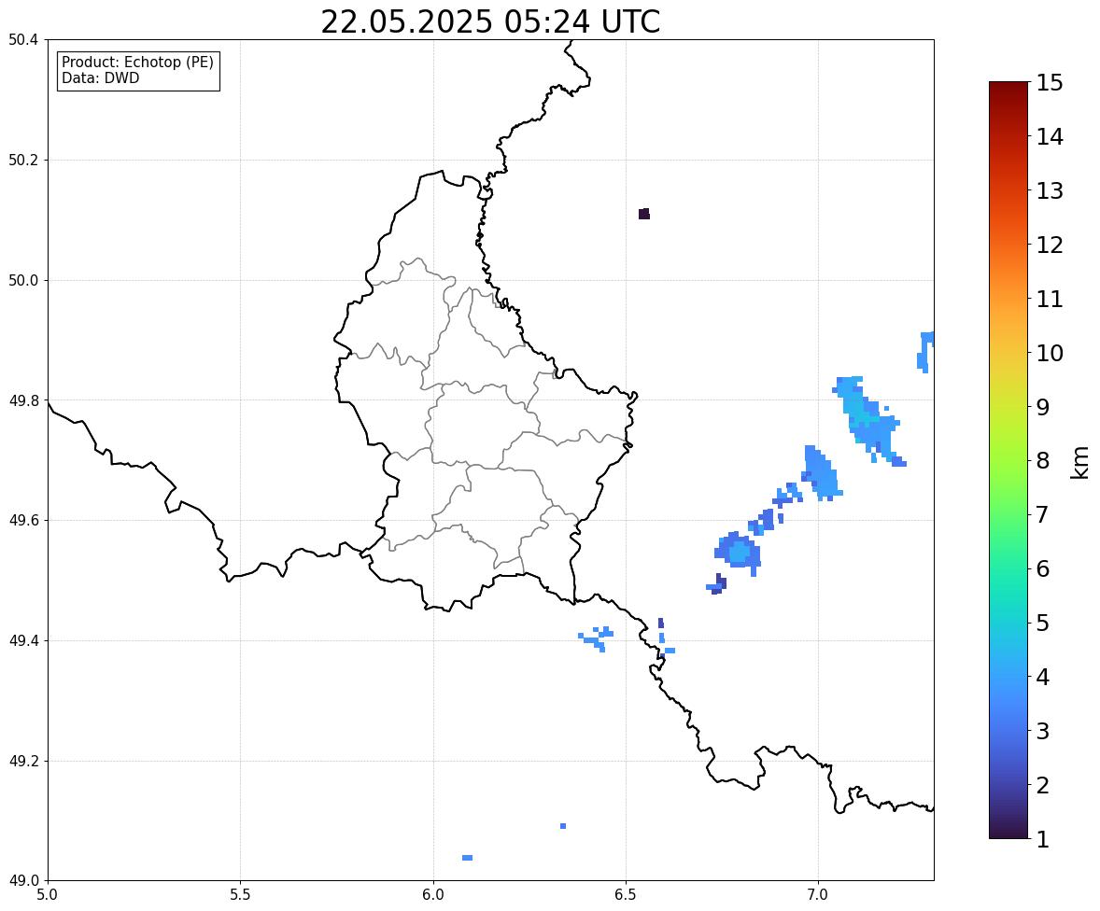The height and width of the screenshot is (911, 1100).
Task: Click the colorbar label "1"
Action: [1043, 839]
